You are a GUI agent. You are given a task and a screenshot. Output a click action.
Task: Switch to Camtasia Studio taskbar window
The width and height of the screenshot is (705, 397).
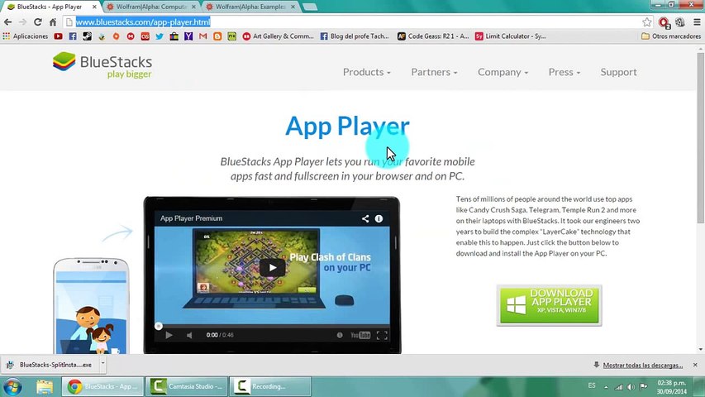[187, 386]
